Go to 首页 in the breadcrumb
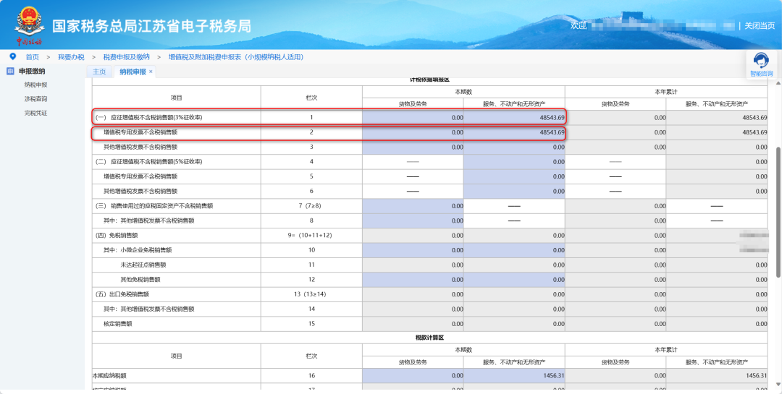The height and width of the screenshot is (394, 782). coord(33,57)
